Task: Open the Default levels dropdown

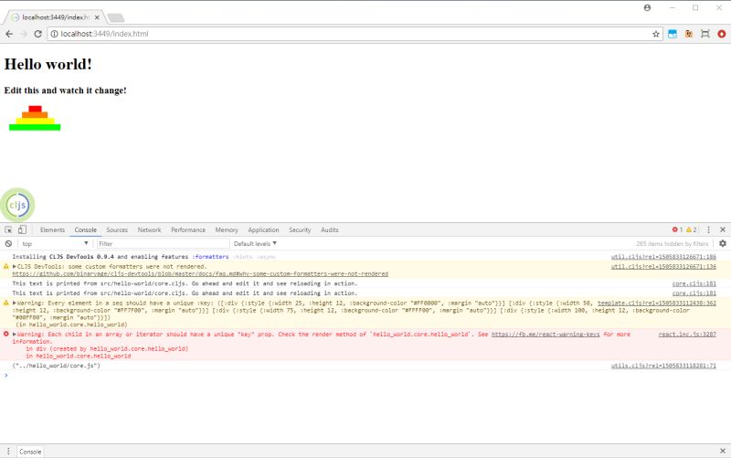Action: pos(256,243)
